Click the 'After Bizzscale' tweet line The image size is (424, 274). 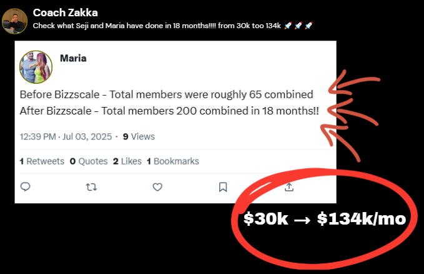(169, 111)
